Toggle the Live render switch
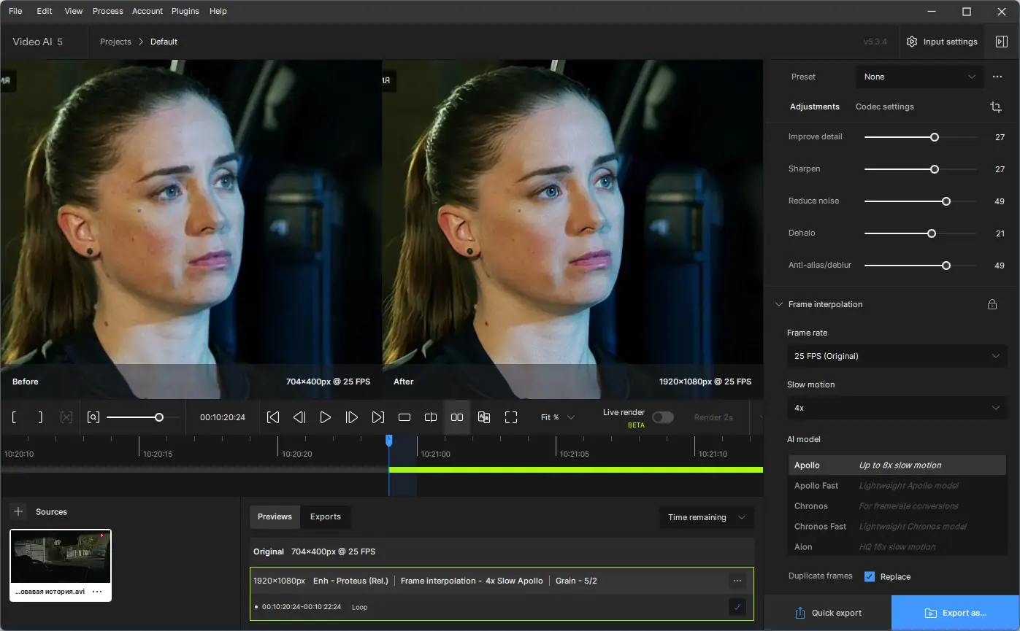This screenshot has width=1020, height=631. coord(662,417)
